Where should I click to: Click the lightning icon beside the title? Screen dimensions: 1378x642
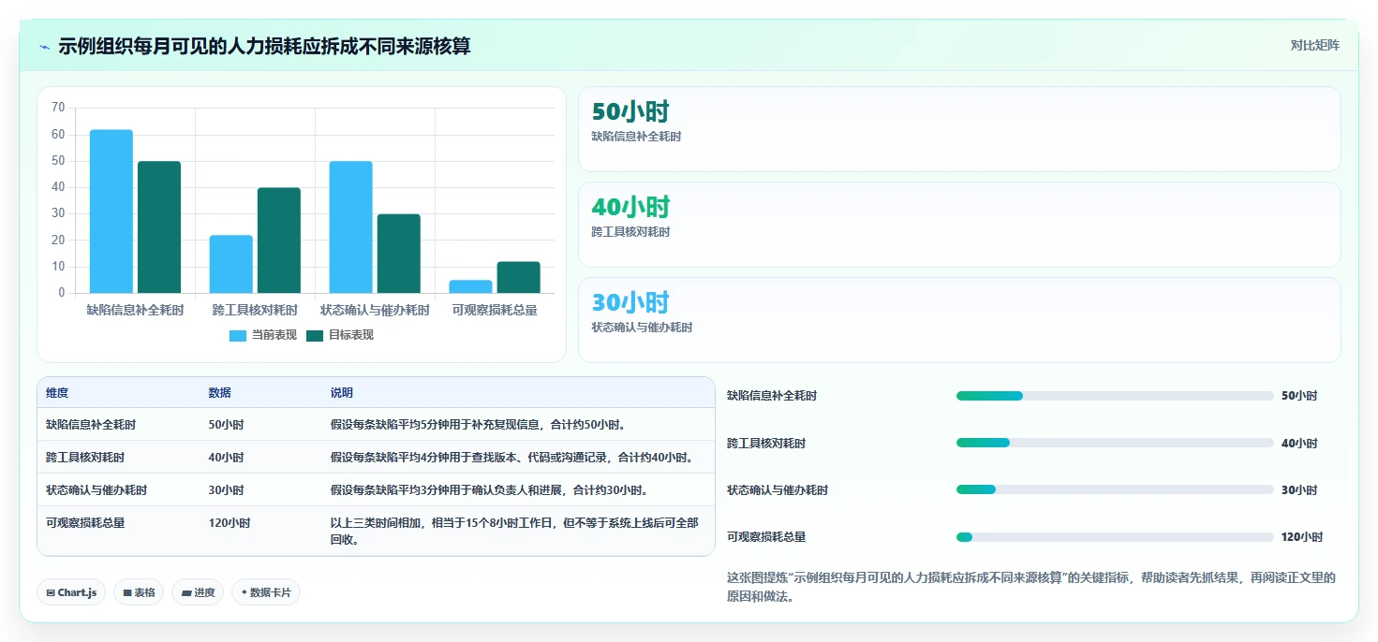click(45, 46)
